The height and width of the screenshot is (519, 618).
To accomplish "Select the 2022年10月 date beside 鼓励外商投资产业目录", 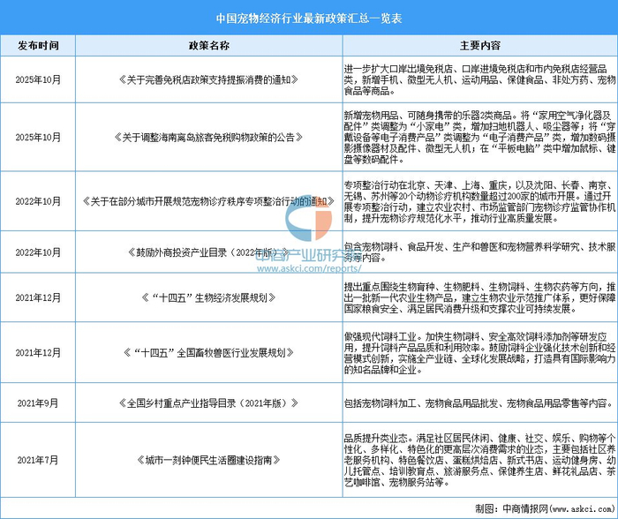I will click(x=38, y=252).
